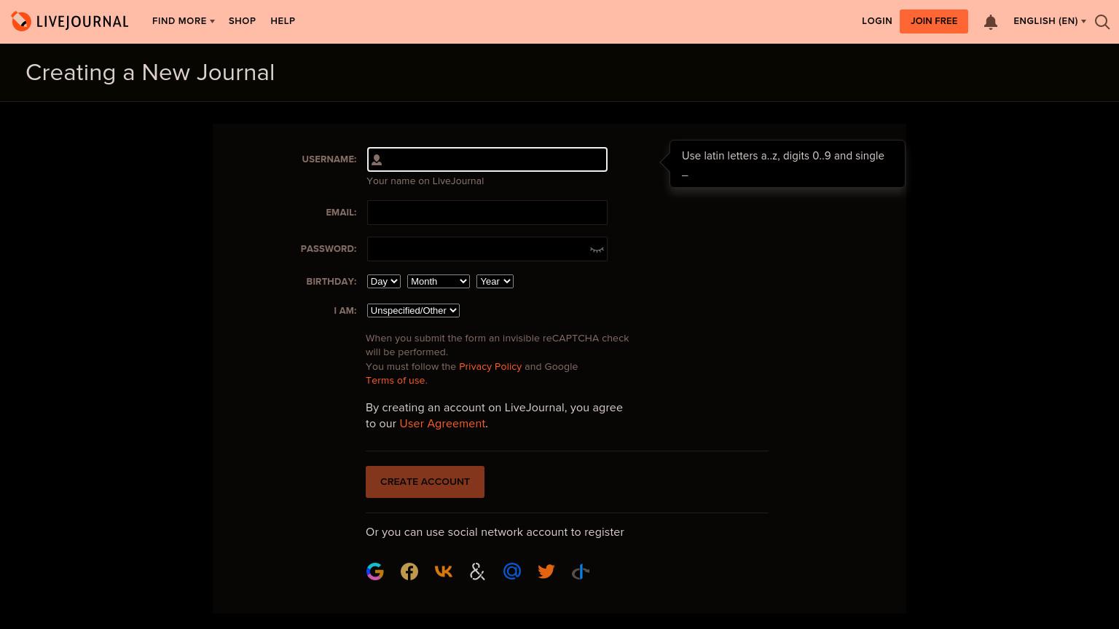Image resolution: width=1119 pixels, height=629 pixels.
Task: Click the LiveJournal logo
Action: tap(70, 22)
